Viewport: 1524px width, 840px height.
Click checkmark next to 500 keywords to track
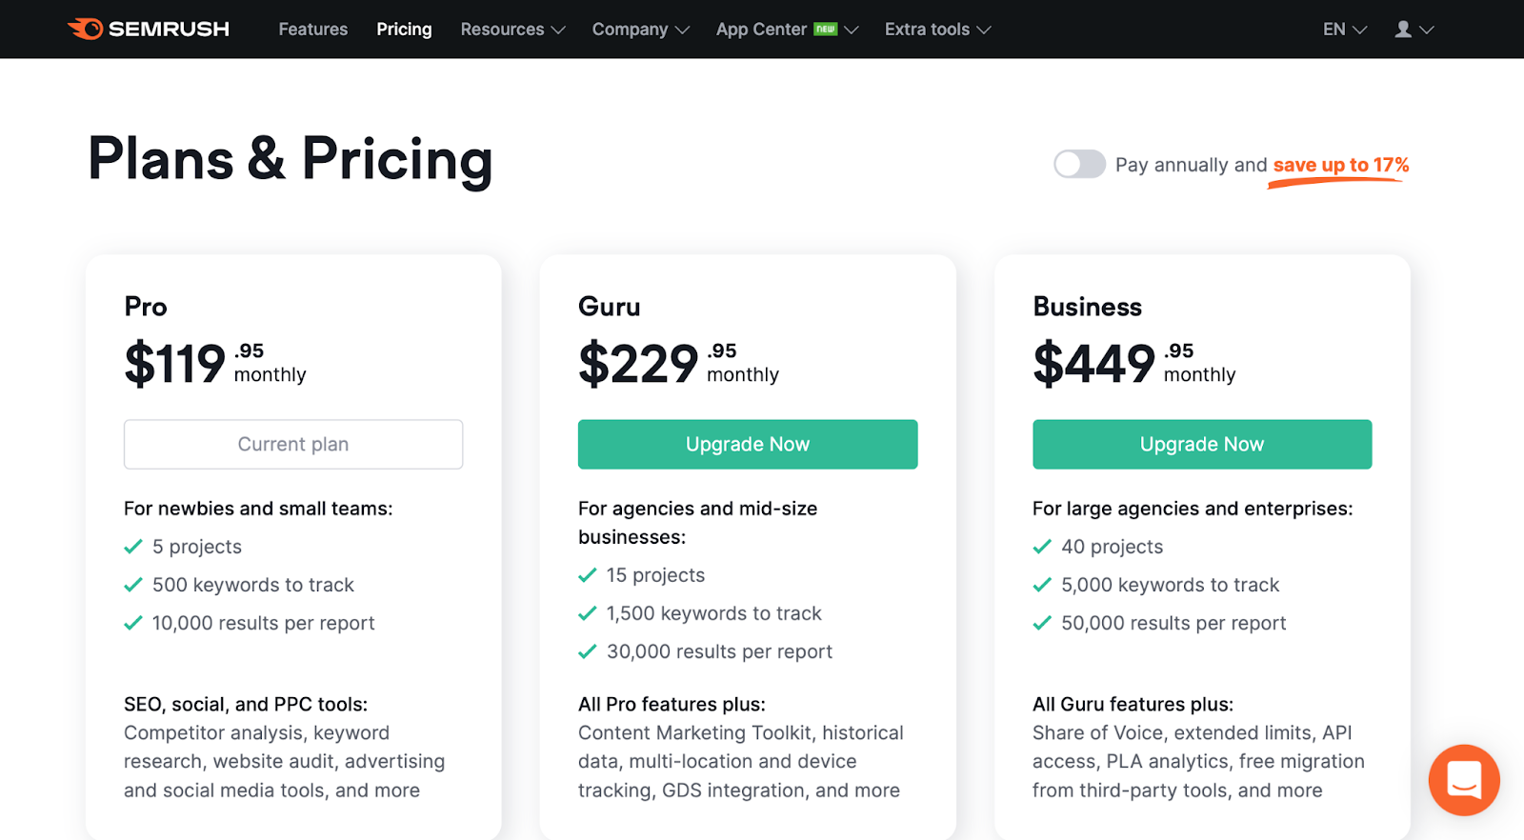point(133,585)
